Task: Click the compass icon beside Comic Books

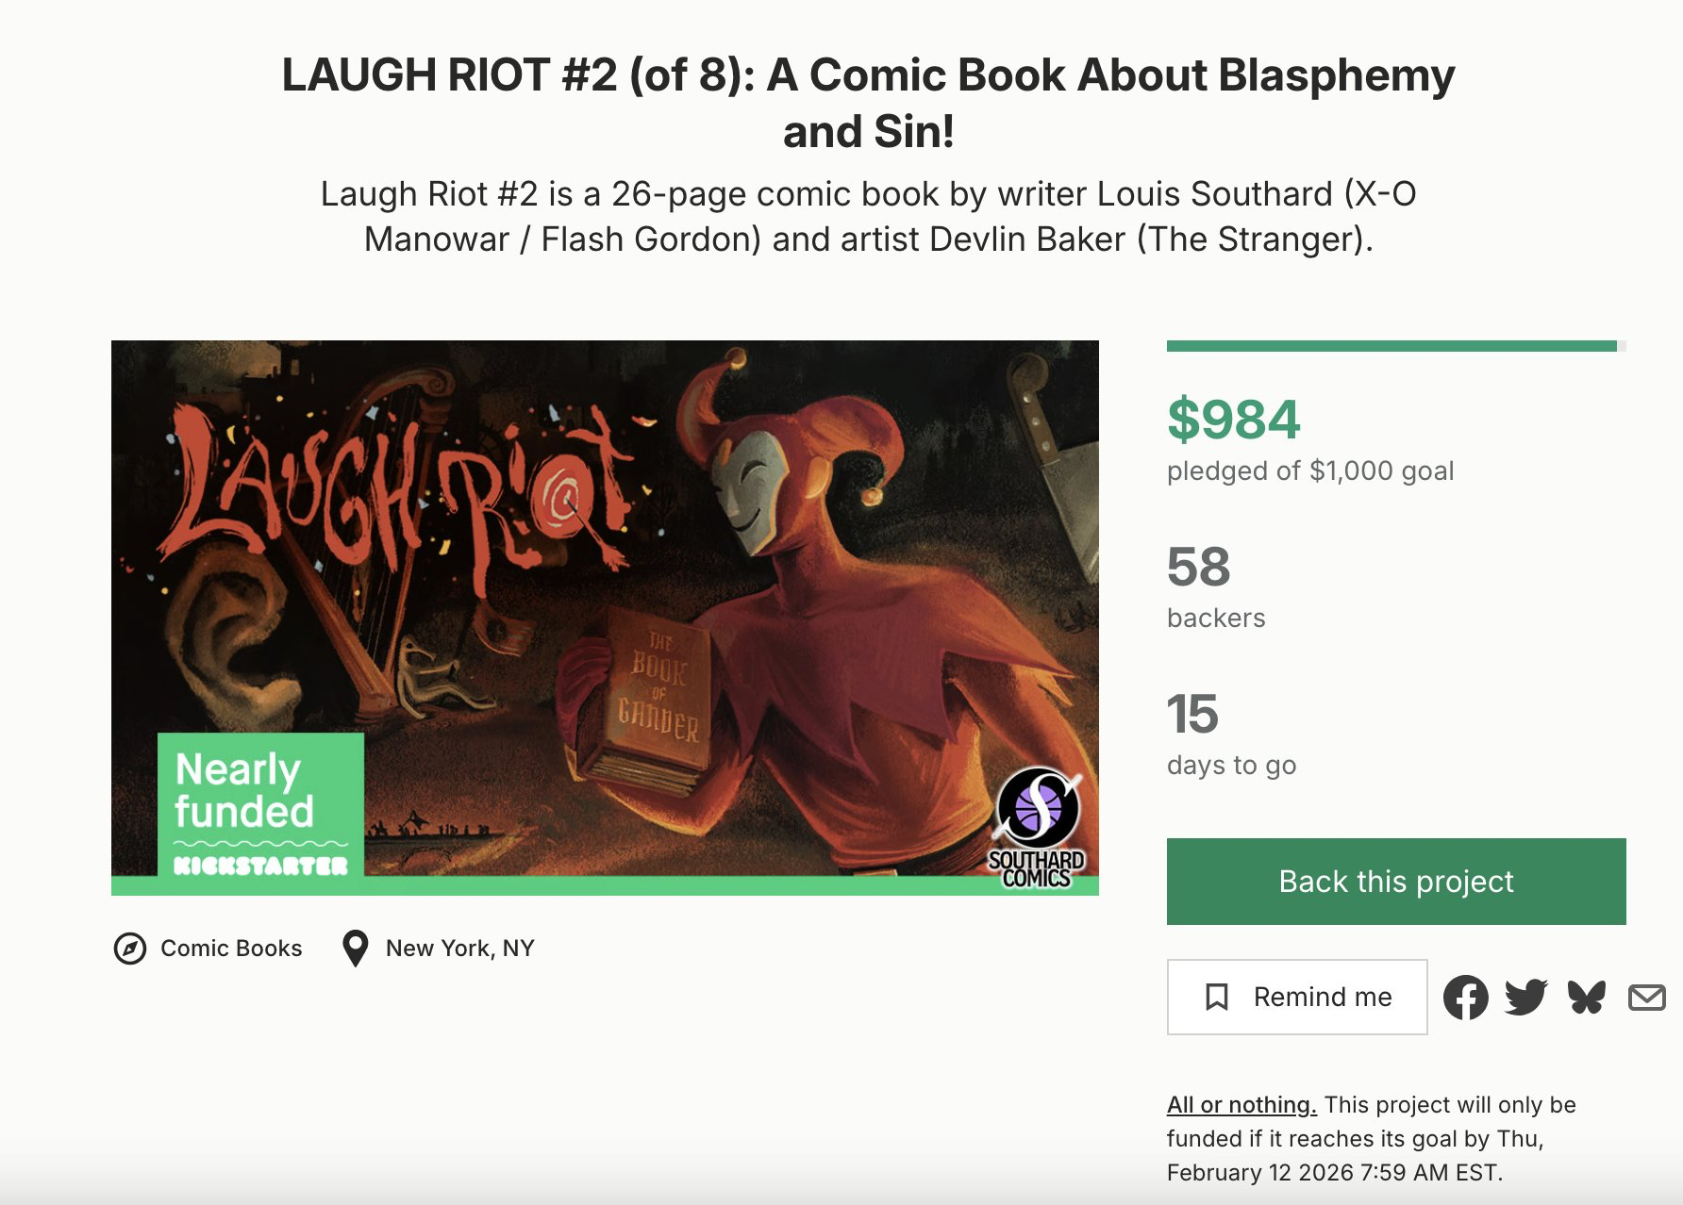Action: tap(130, 949)
